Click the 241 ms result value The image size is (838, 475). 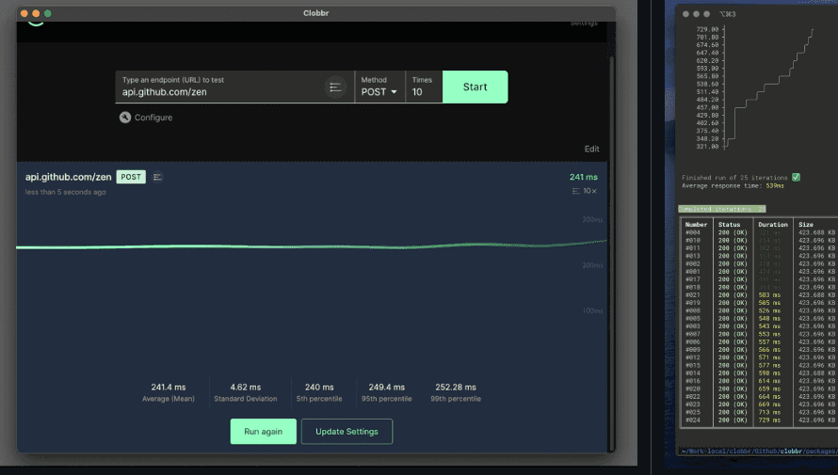(584, 177)
